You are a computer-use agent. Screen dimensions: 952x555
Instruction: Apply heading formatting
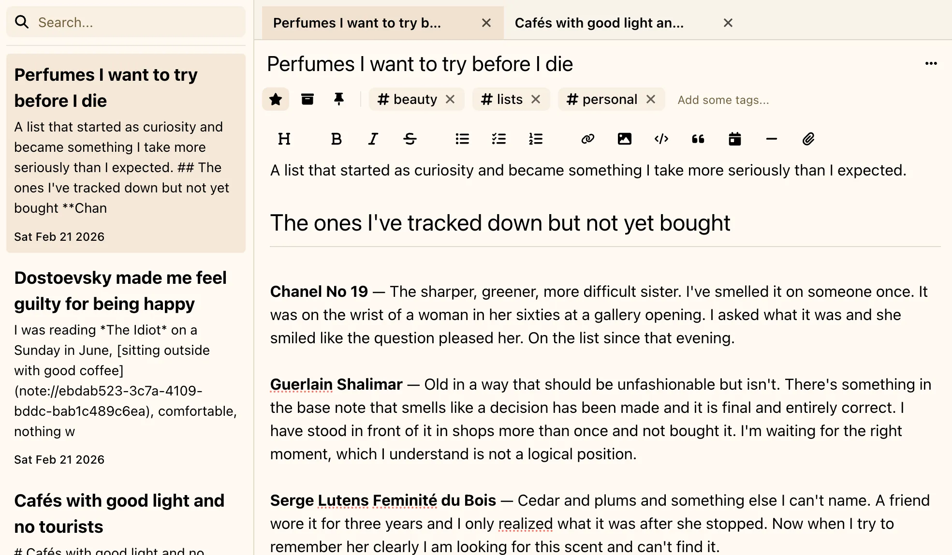point(284,139)
